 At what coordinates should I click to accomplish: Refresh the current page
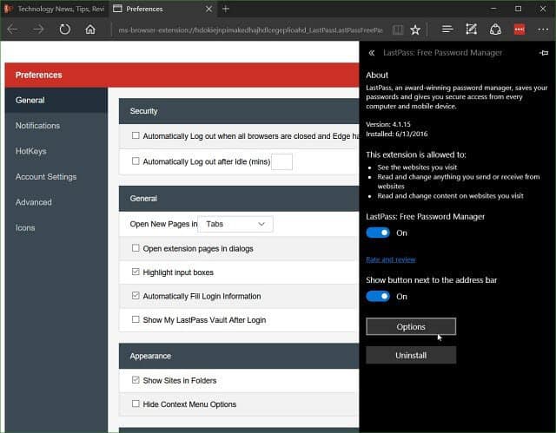pyautogui.click(x=64, y=29)
